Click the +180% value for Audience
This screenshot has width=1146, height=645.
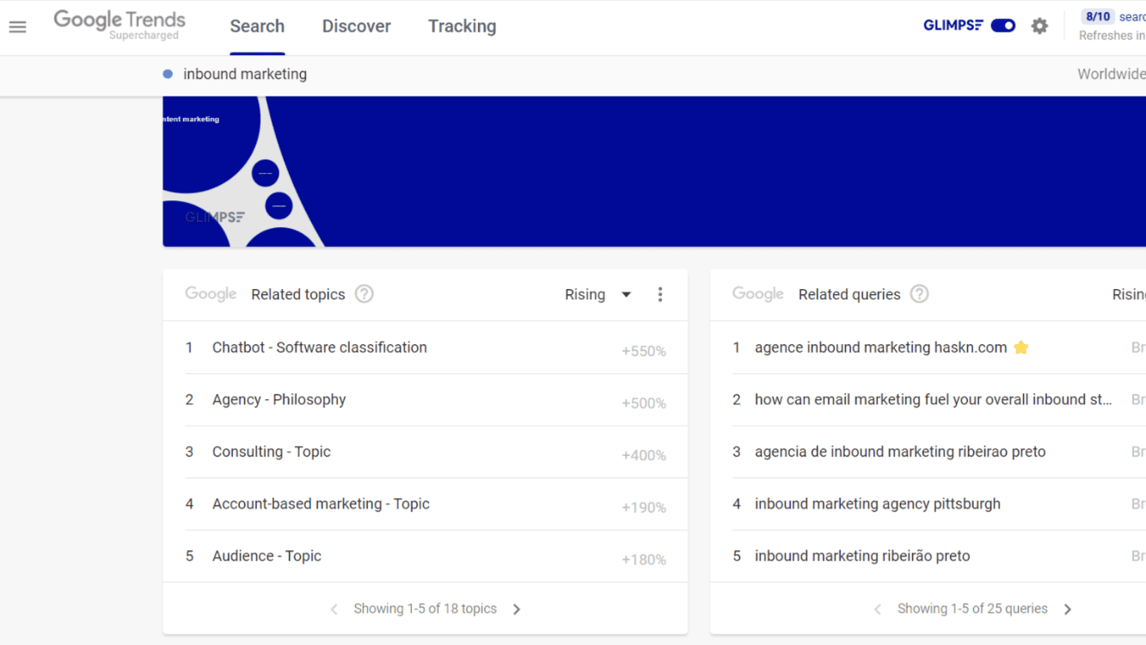[644, 560]
